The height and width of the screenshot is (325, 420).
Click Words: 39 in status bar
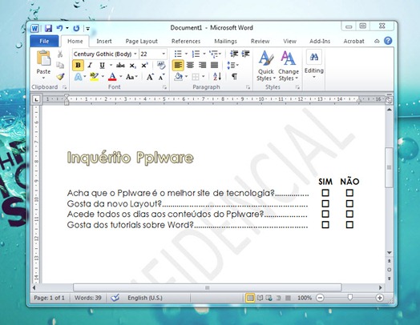(88, 298)
